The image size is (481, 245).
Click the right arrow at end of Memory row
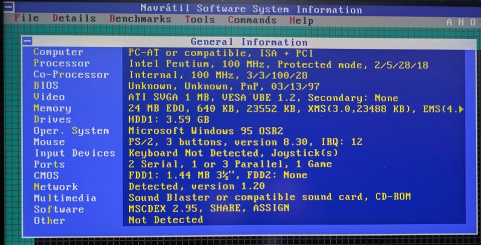coord(461,109)
